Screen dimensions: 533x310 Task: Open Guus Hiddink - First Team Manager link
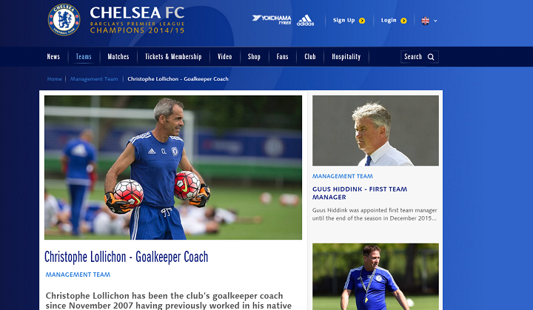(x=360, y=193)
